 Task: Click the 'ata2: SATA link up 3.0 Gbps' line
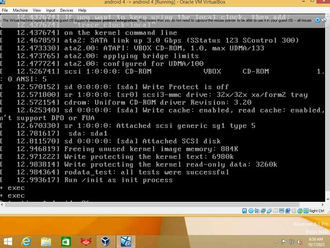pos(181,40)
